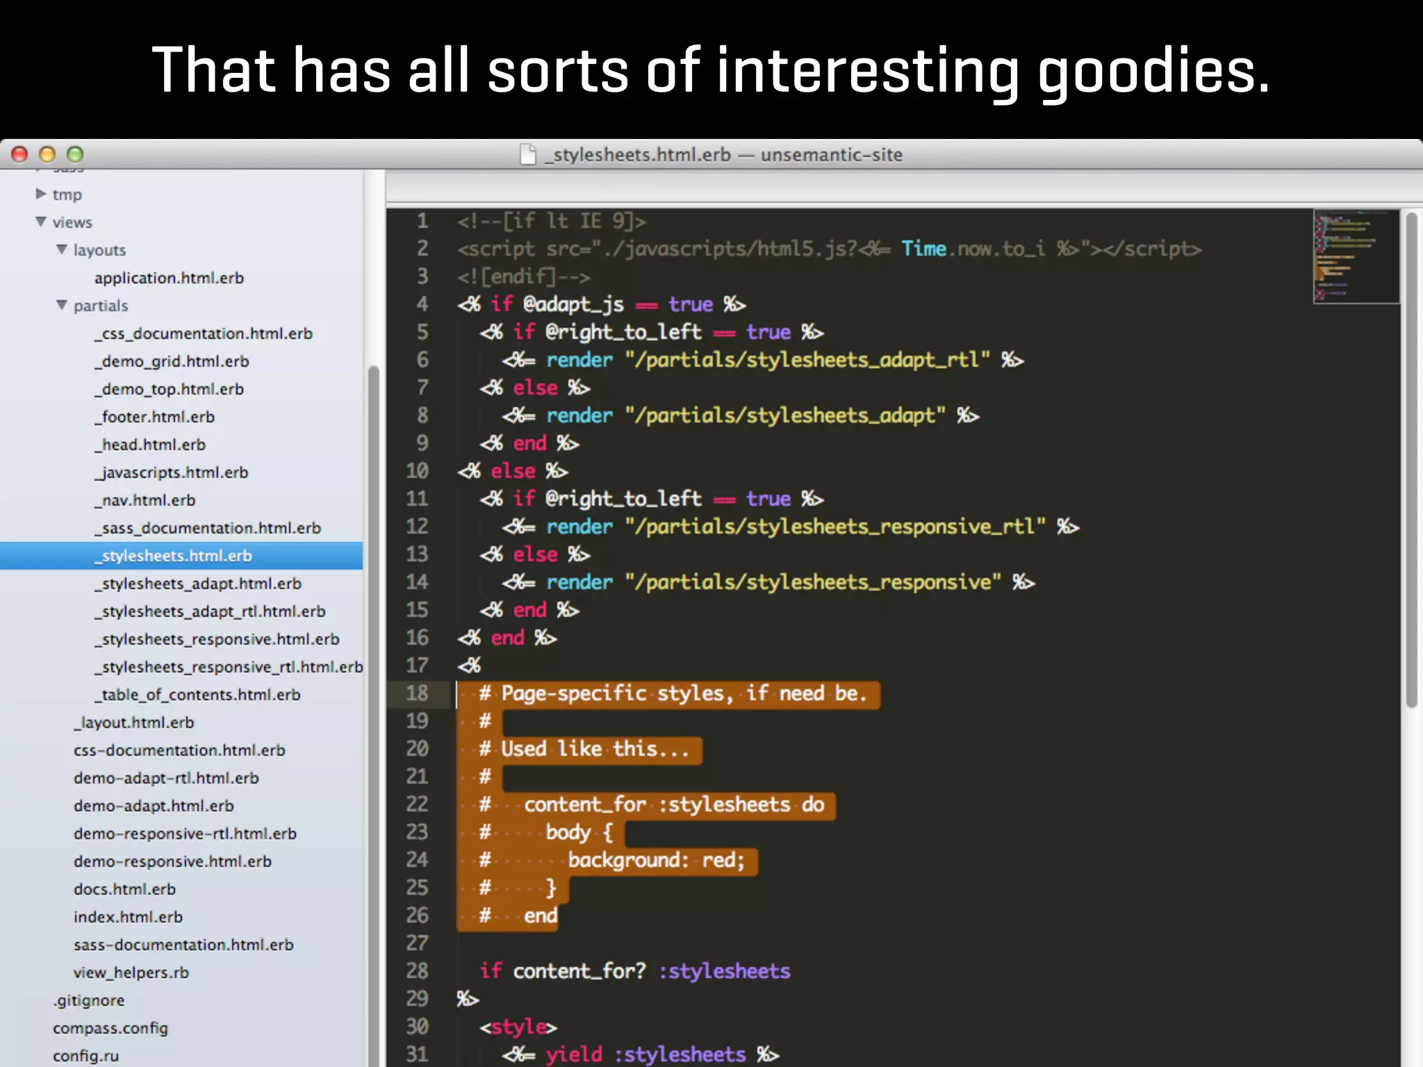The width and height of the screenshot is (1423, 1067).
Task: Click the editor vertical scrollbar
Action: pyautogui.click(x=1411, y=458)
